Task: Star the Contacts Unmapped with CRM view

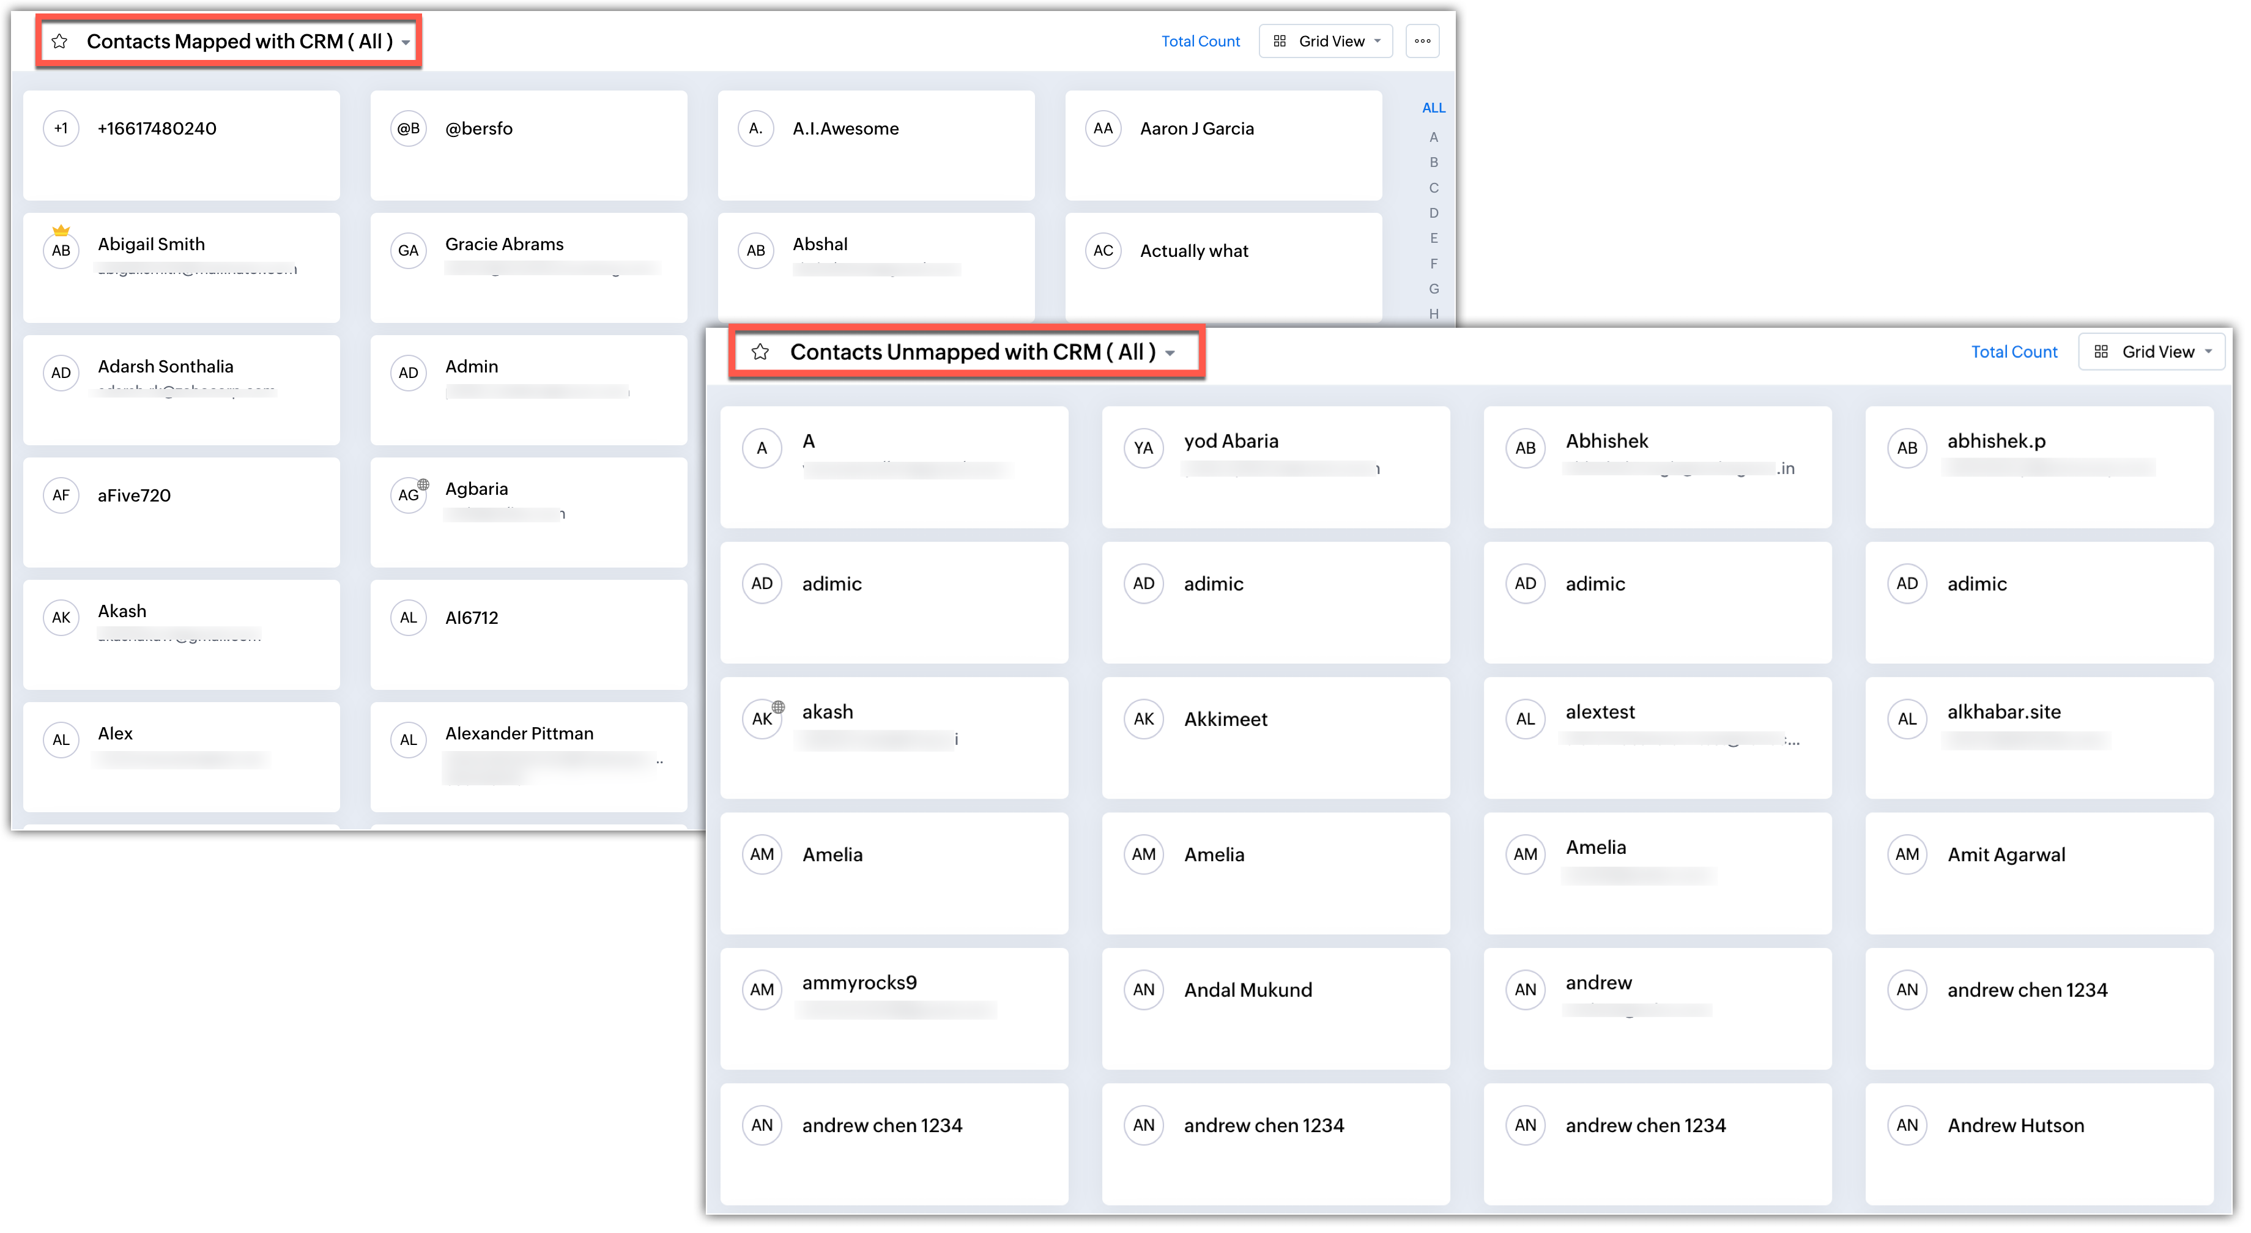Action: click(760, 352)
